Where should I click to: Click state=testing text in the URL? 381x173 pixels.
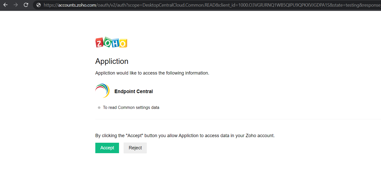point(352,5)
